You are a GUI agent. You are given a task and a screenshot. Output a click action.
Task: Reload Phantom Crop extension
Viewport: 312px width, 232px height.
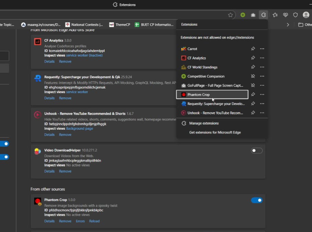[94, 221]
